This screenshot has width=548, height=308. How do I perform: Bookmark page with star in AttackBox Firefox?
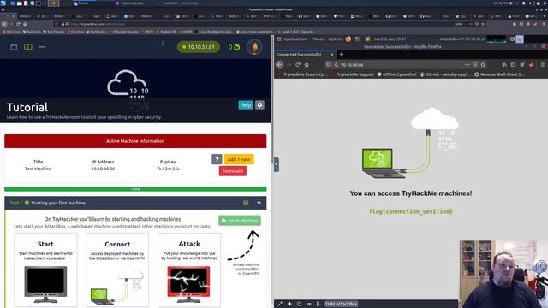click(x=483, y=65)
